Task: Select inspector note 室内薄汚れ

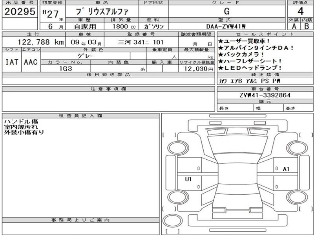Action: tap(21, 127)
